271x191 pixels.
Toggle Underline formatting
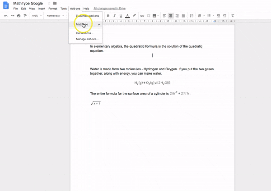pyautogui.click(x=121, y=16)
